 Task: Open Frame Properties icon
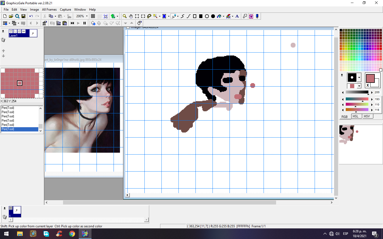pyautogui.click(x=45, y=23)
